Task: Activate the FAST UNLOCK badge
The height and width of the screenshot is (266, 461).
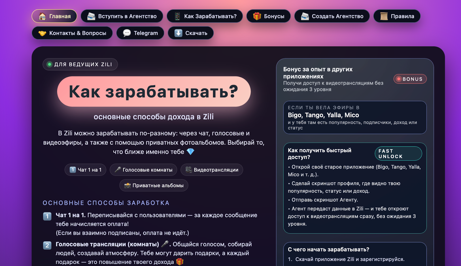Action: 398,153
